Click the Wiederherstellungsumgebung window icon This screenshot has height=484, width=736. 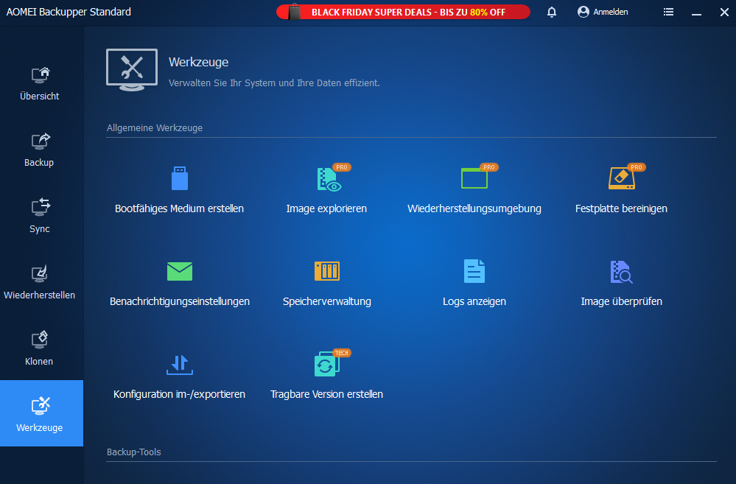[474, 178]
